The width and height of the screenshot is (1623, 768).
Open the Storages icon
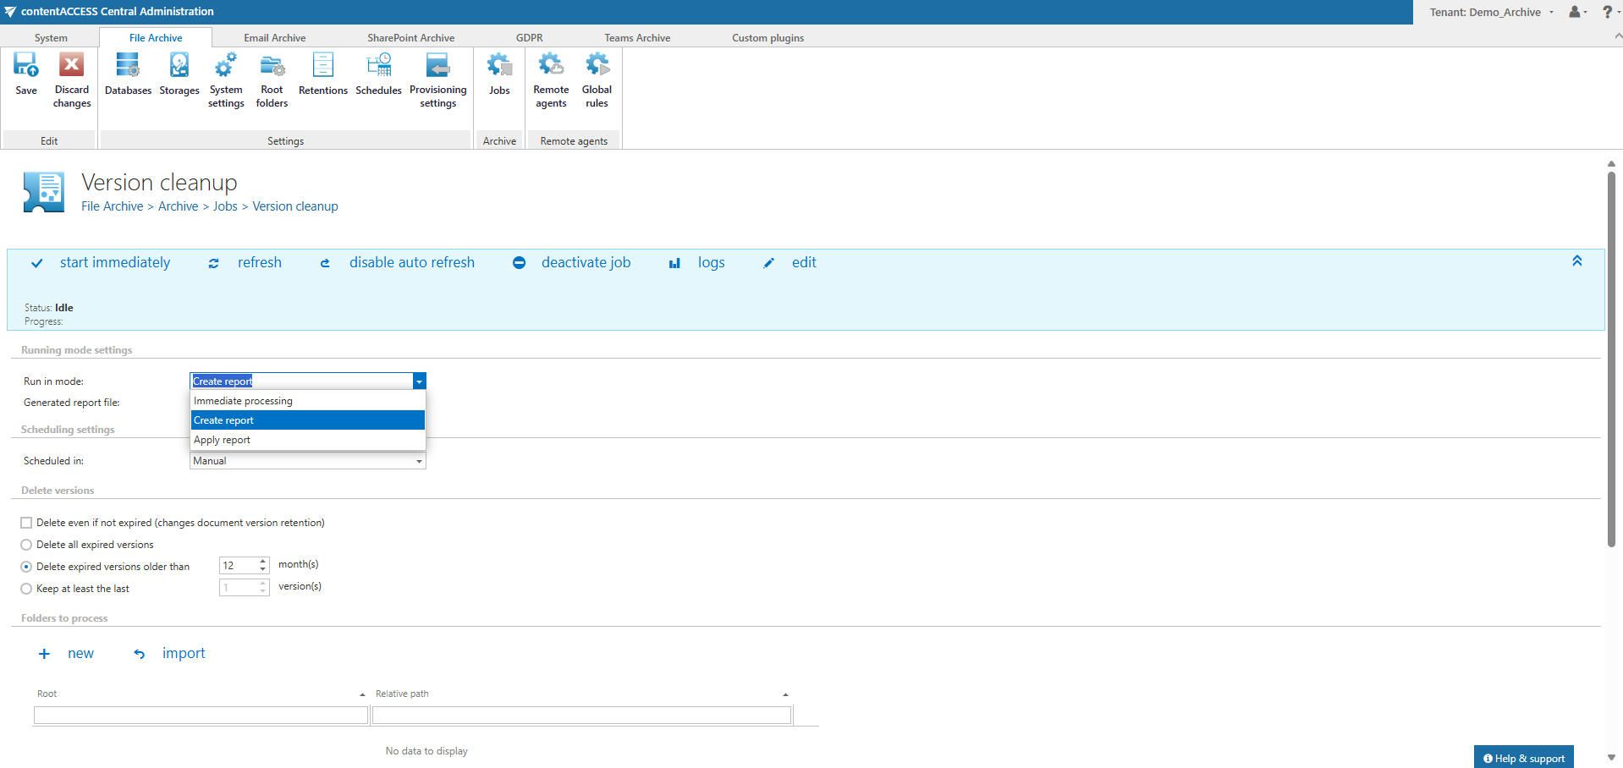click(x=179, y=65)
